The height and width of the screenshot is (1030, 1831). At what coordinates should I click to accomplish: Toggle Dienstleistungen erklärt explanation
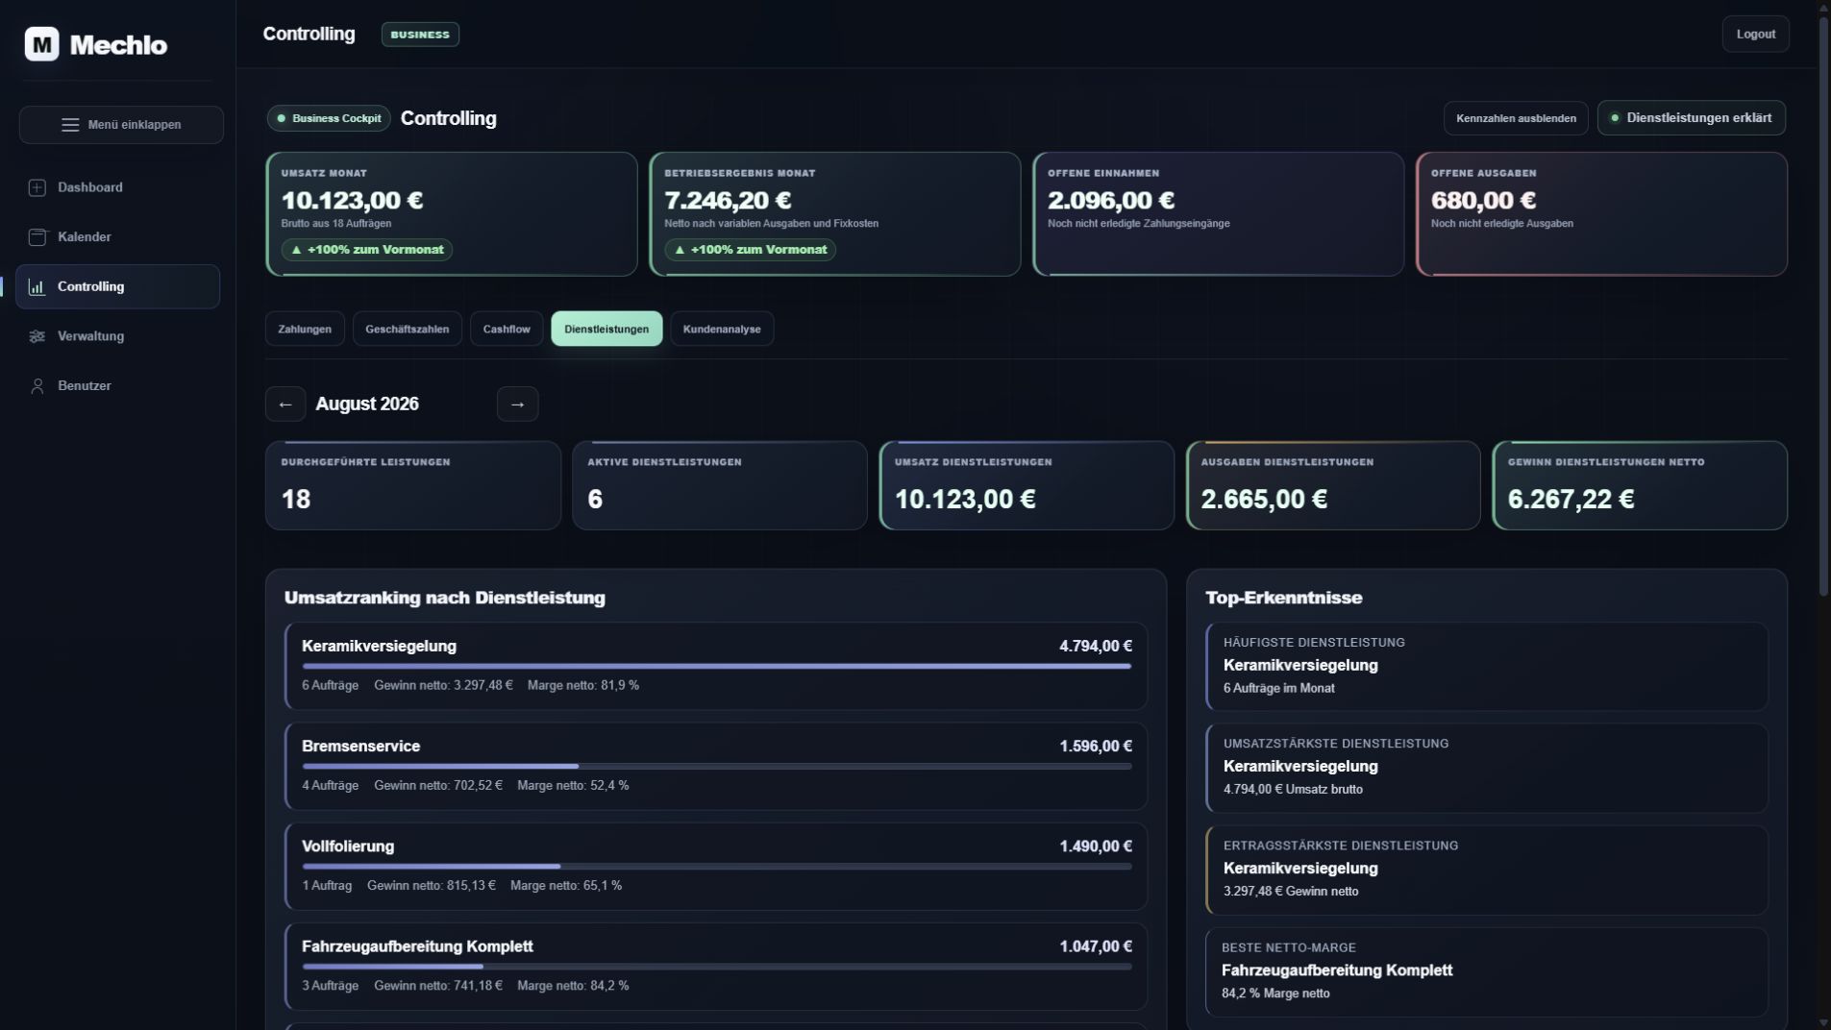(x=1691, y=118)
